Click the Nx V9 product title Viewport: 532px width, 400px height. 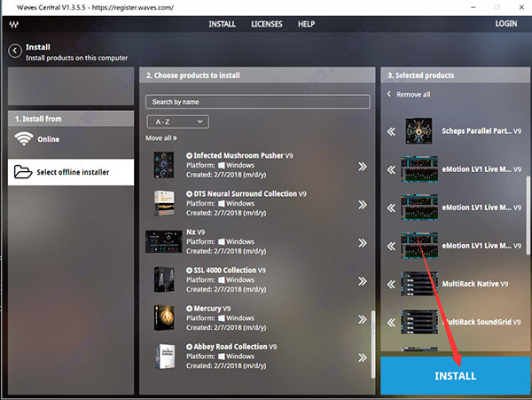[x=195, y=232]
